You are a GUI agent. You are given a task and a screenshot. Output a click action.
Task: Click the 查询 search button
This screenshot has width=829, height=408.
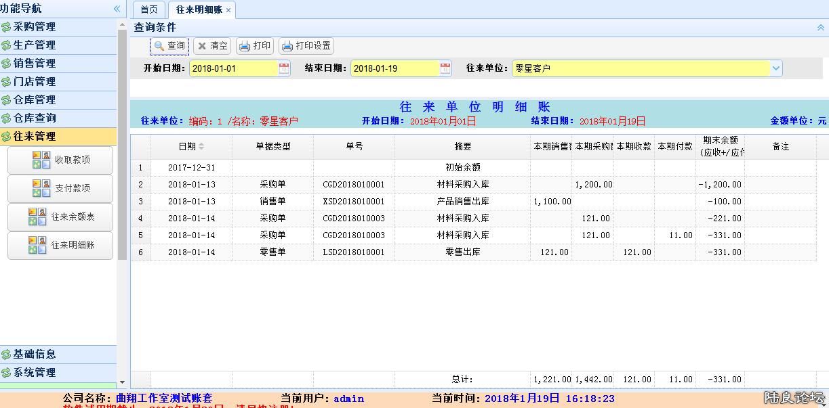click(x=169, y=46)
